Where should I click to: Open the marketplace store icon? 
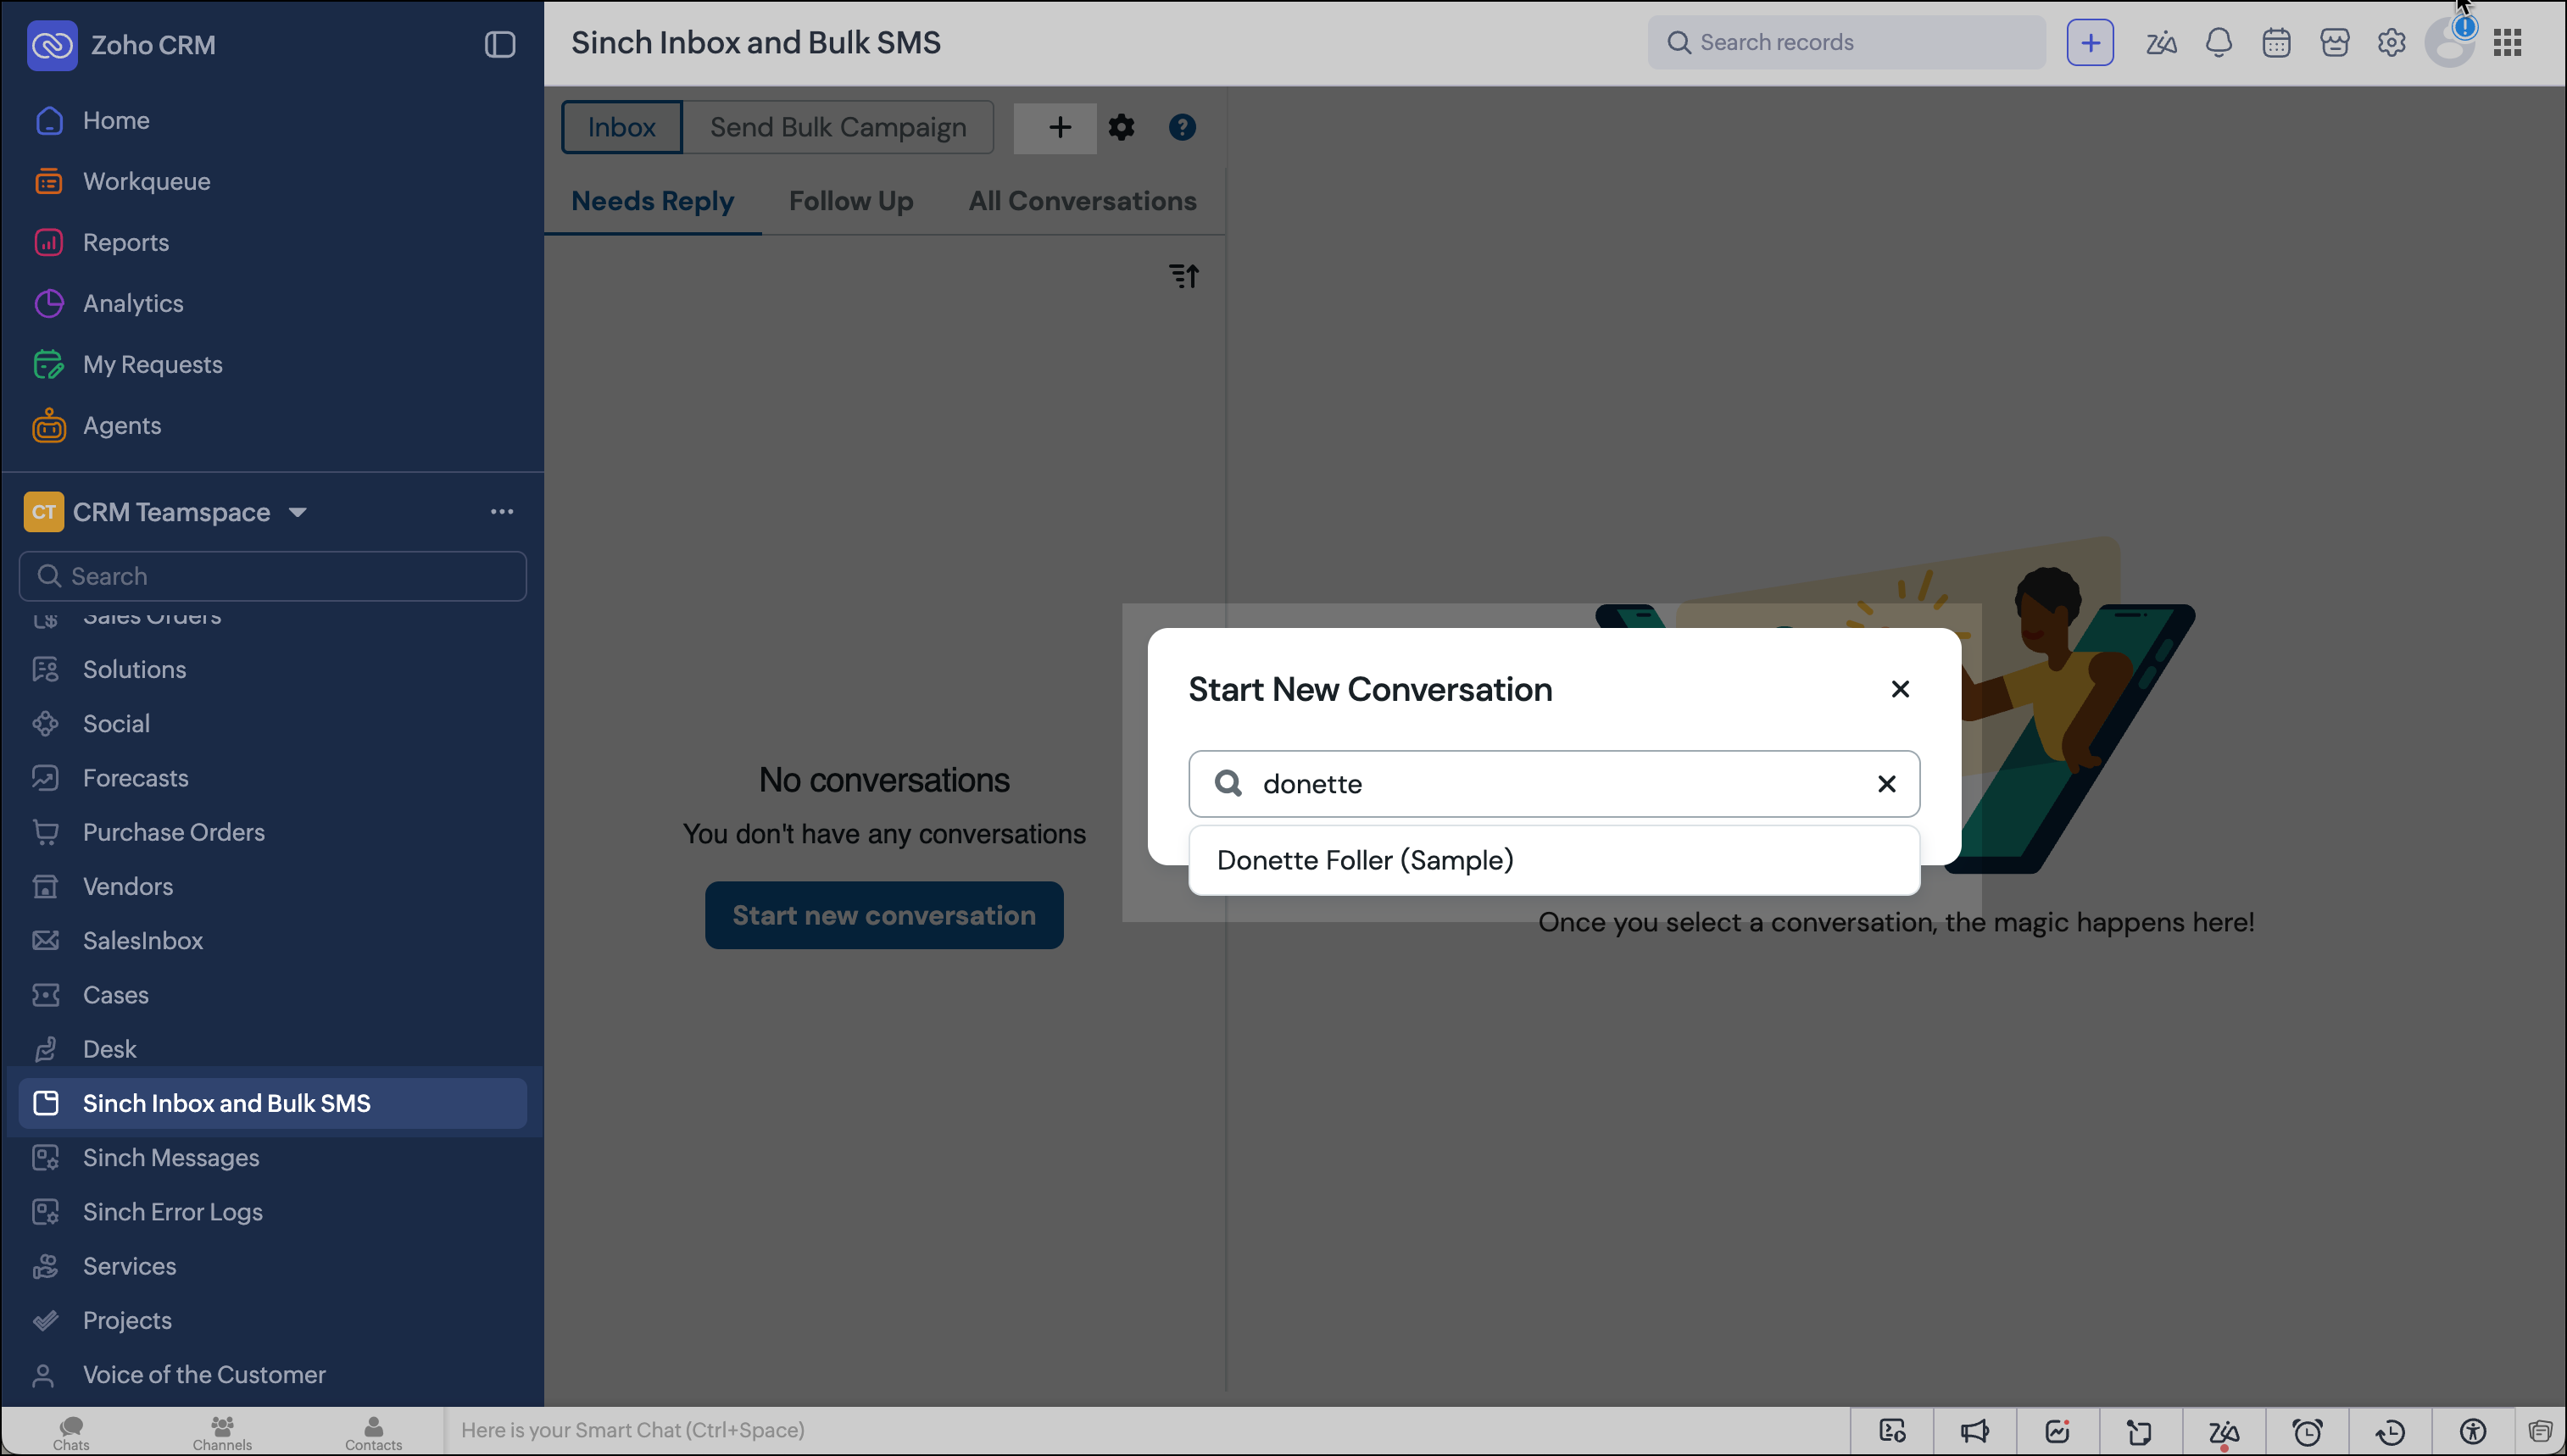pyautogui.click(x=2334, y=43)
